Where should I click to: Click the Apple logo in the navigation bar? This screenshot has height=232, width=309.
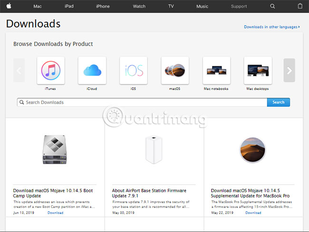click(x=9, y=6)
